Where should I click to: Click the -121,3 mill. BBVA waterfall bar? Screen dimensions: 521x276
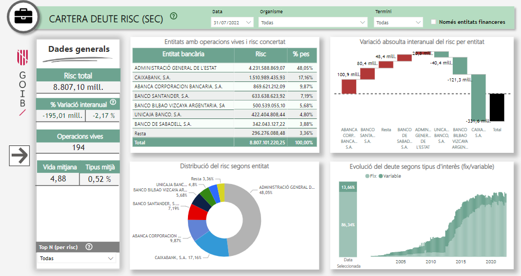tap(460, 66)
